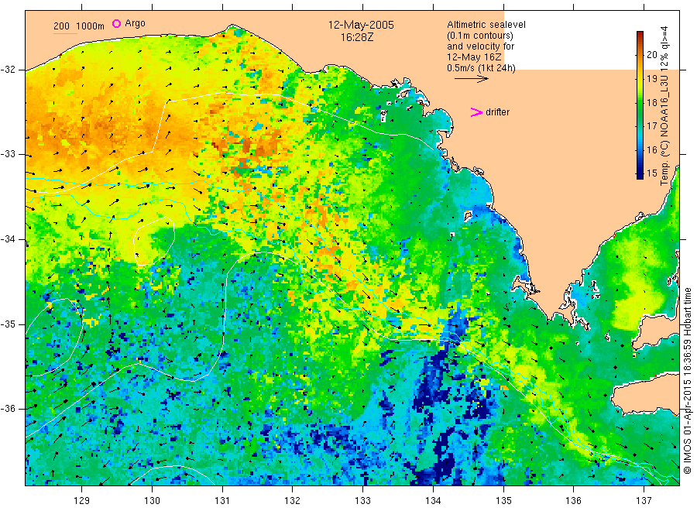The width and height of the screenshot is (697, 511).
Task: Click the IMOS copyright timestamp text
Action: 687,381
